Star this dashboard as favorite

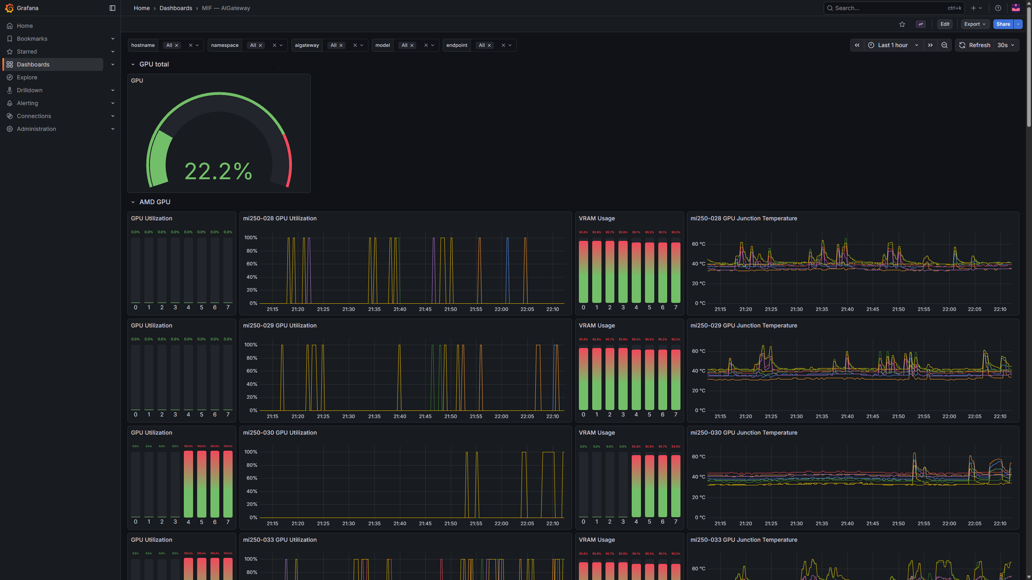tap(902, 24)
